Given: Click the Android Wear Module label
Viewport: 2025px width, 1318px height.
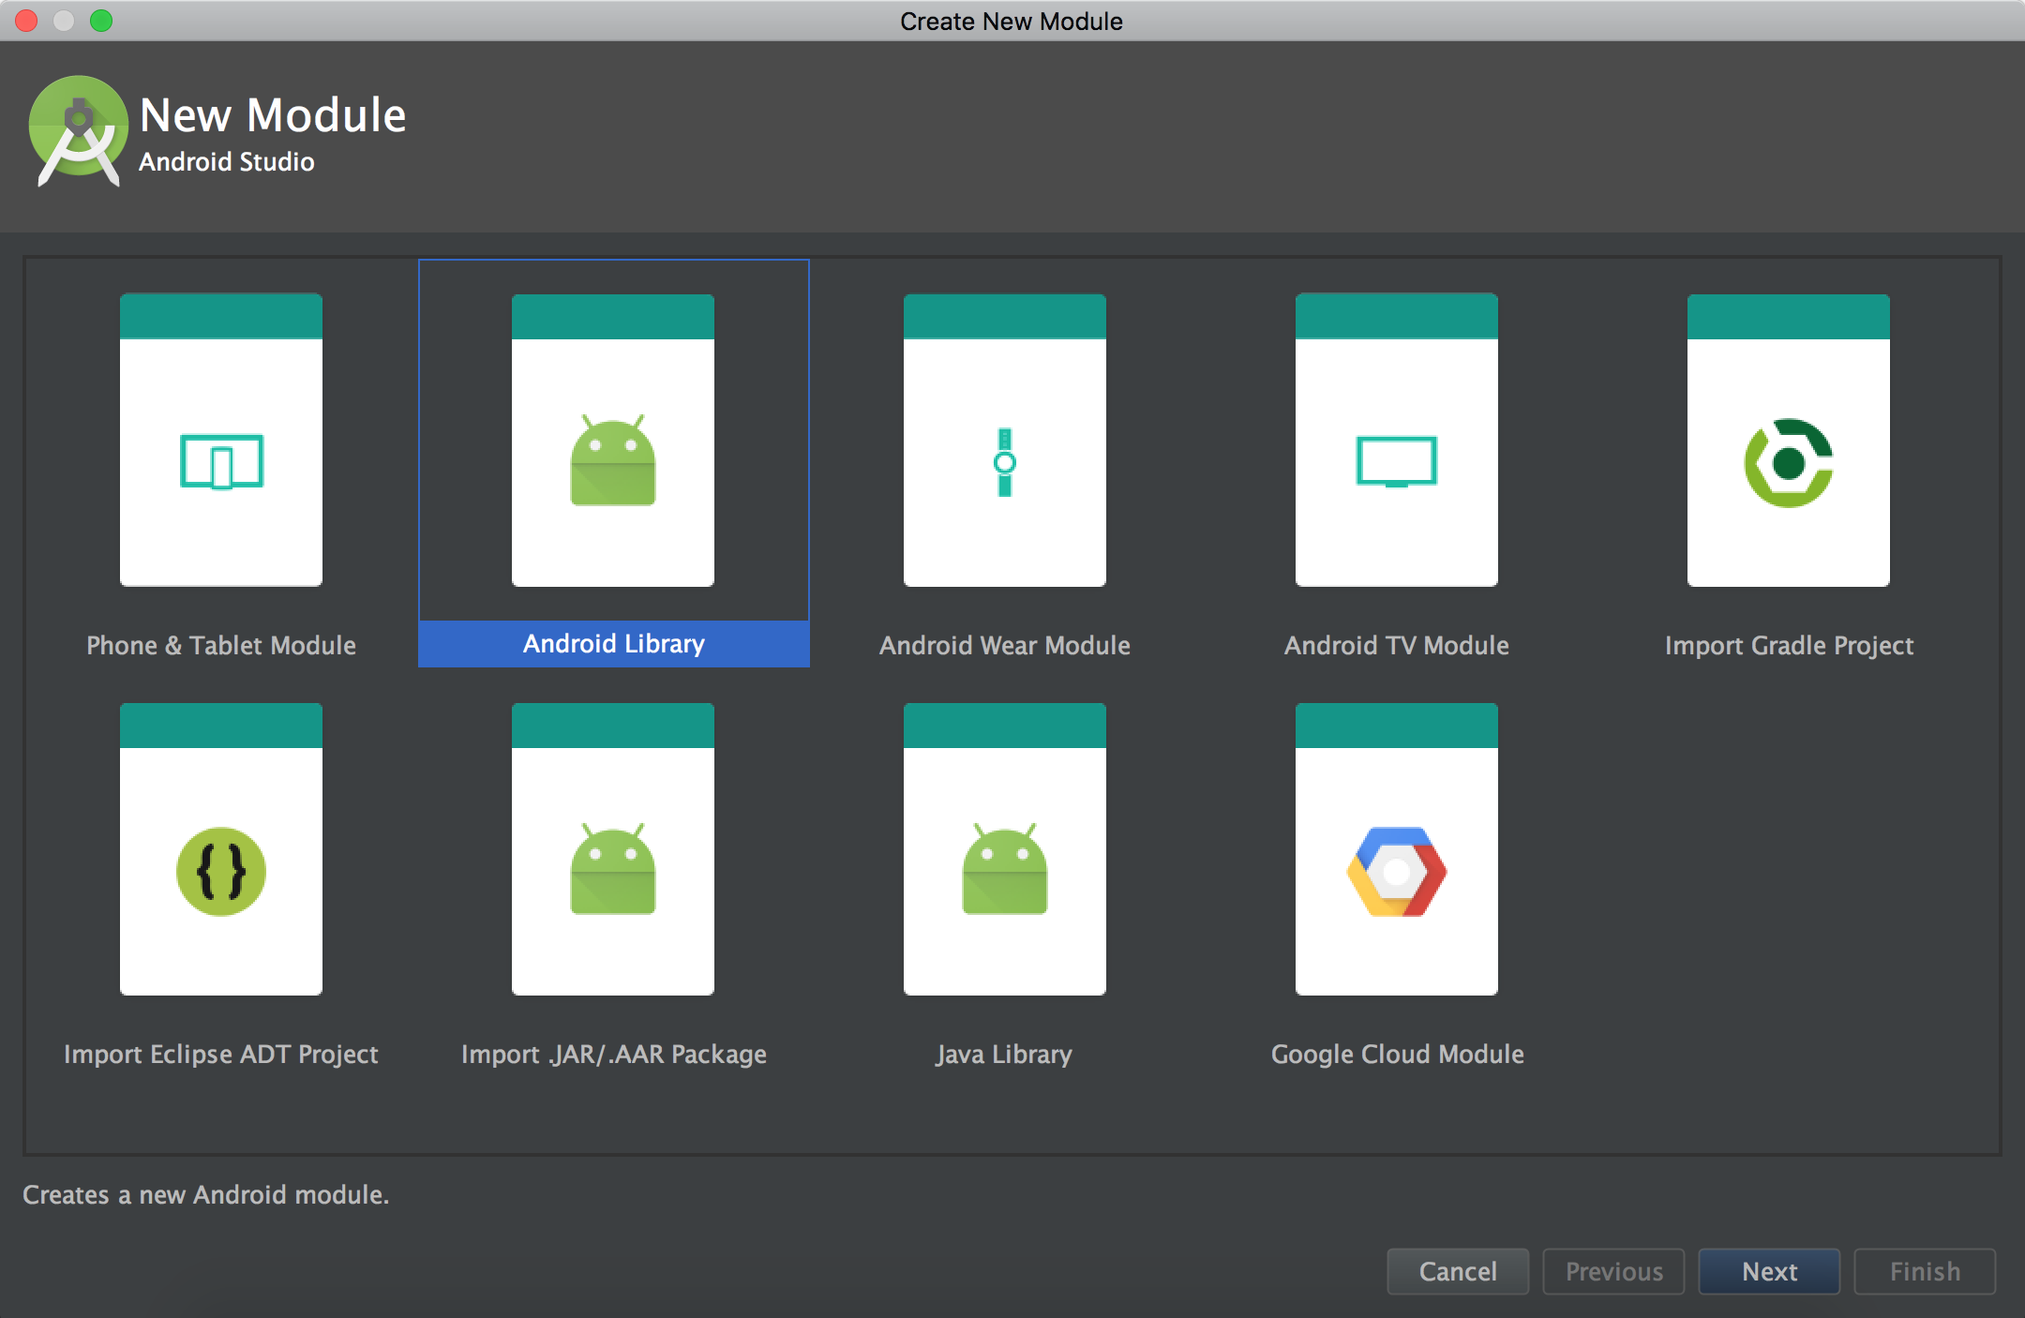Looking at the screenshot, I should tap(1004, 645).
